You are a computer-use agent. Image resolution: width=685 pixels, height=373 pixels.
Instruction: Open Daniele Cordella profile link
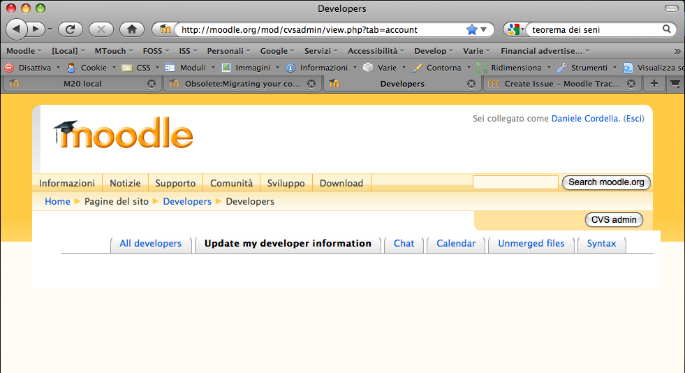coord(584,118)
